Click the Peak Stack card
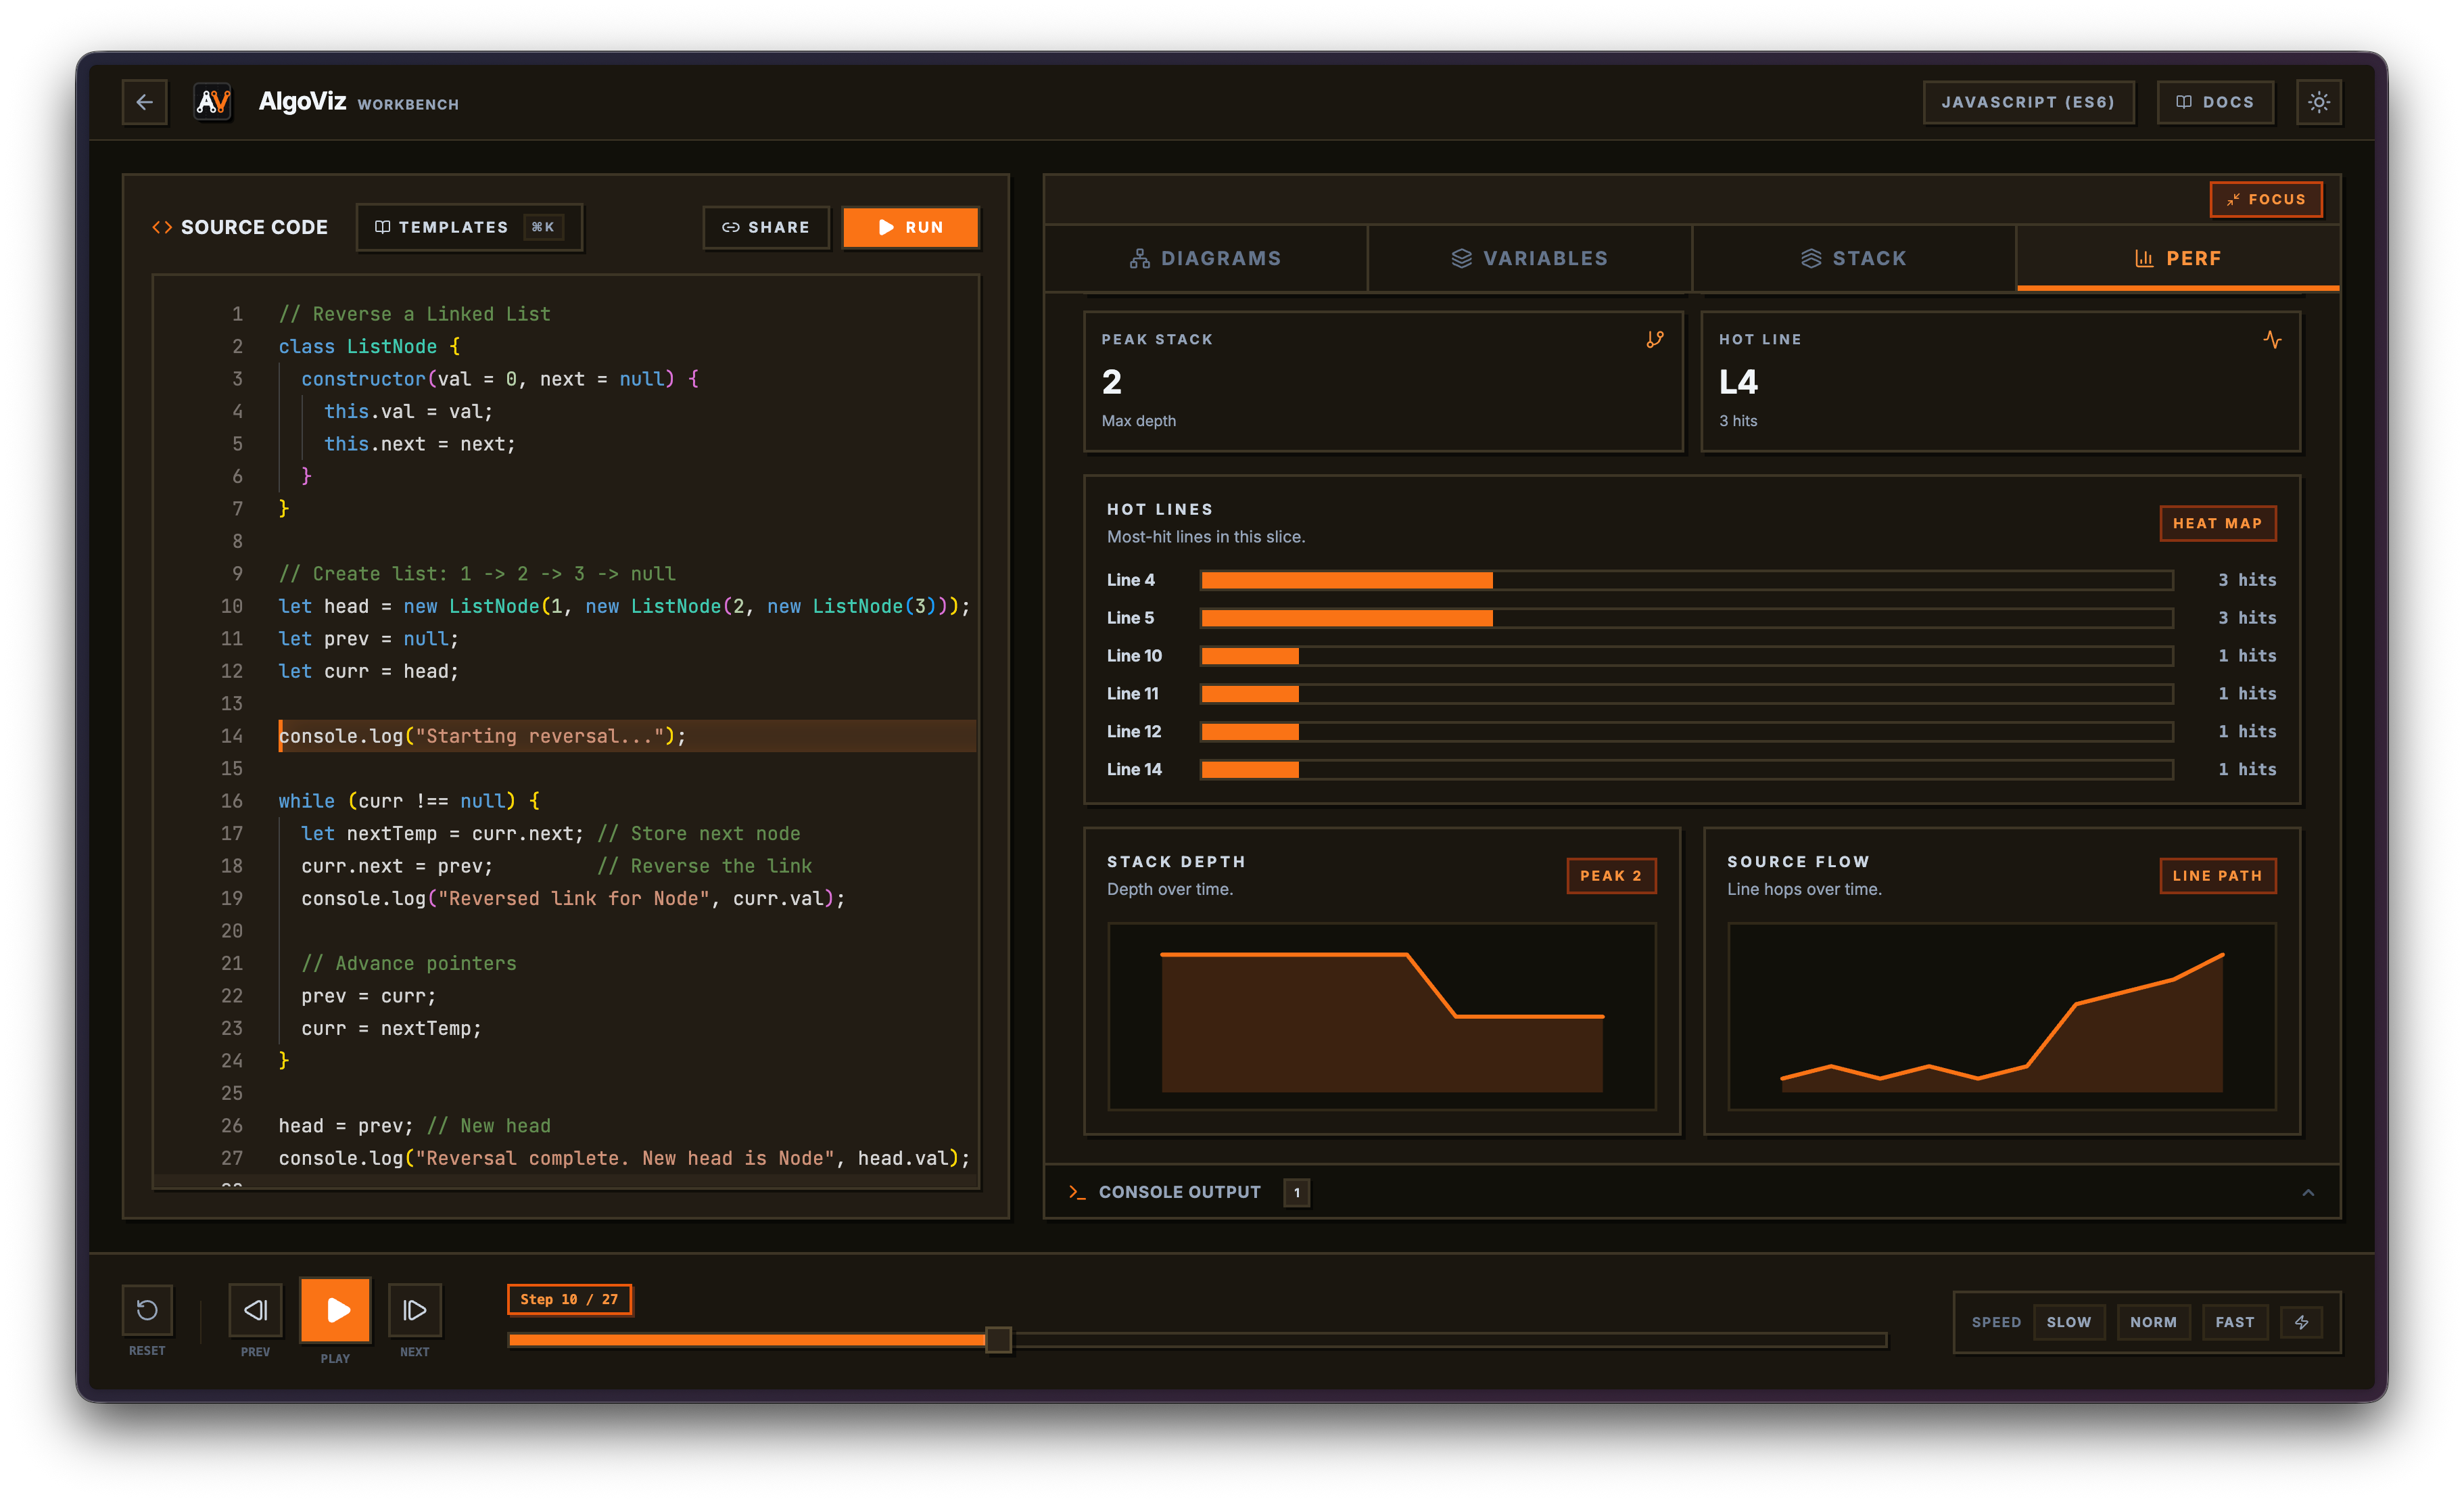Viewport: 2464px width, 1503px height. tap(1383, 381)
